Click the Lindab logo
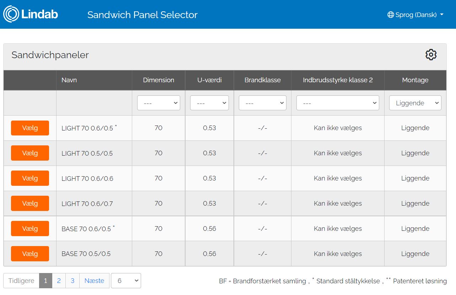This screenshot has width=456, height=295. (x=31, y=14)
